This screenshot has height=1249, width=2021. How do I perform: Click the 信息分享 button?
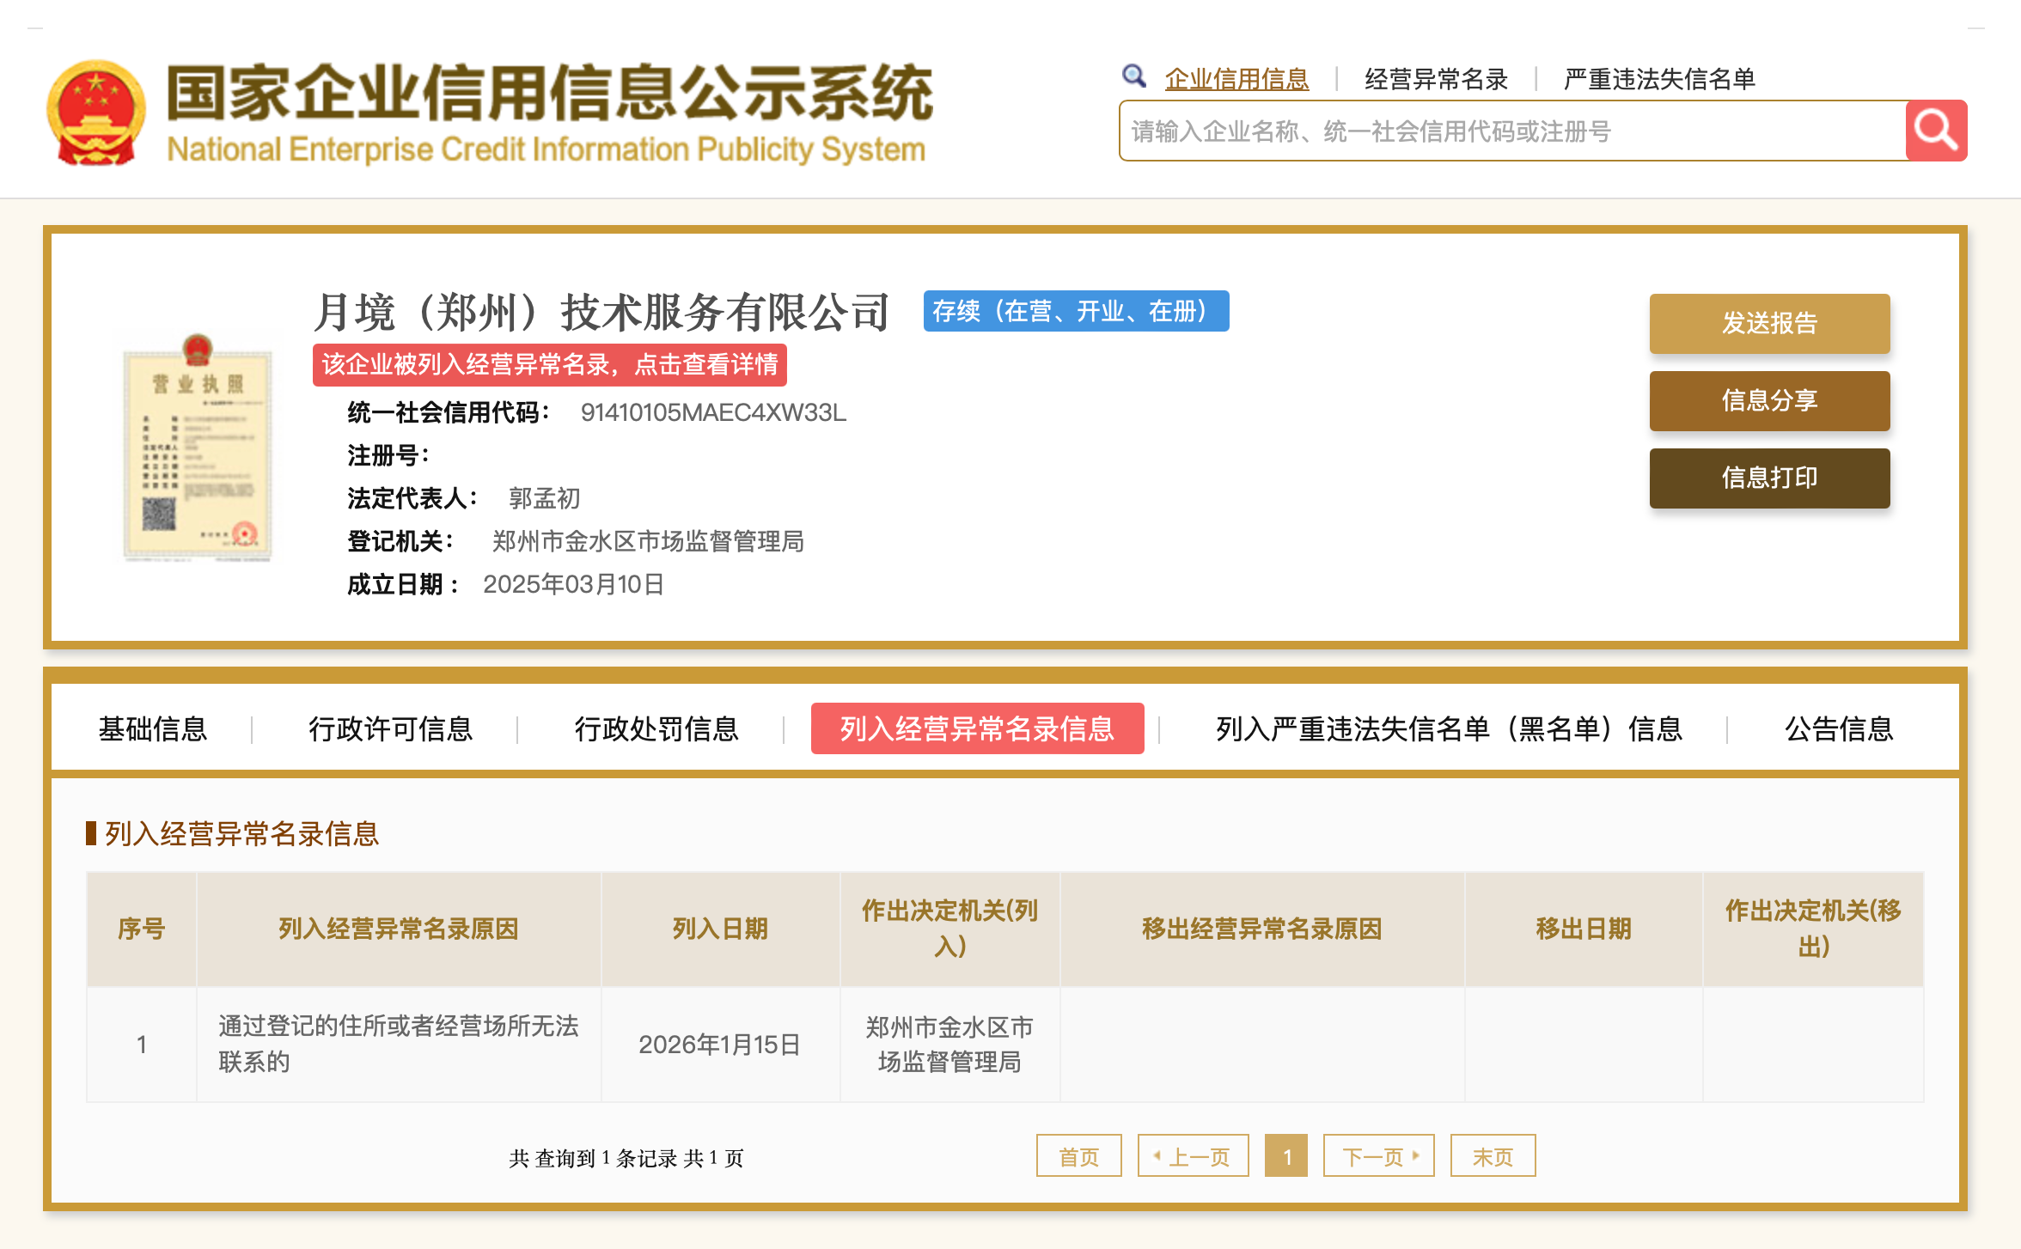[1768, 400]
